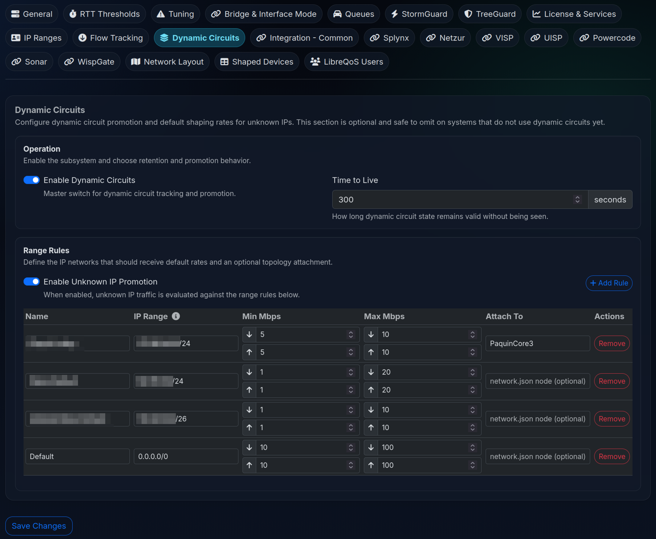Click the StormGuard lightning bolt icon

click(x=394, y=14)
